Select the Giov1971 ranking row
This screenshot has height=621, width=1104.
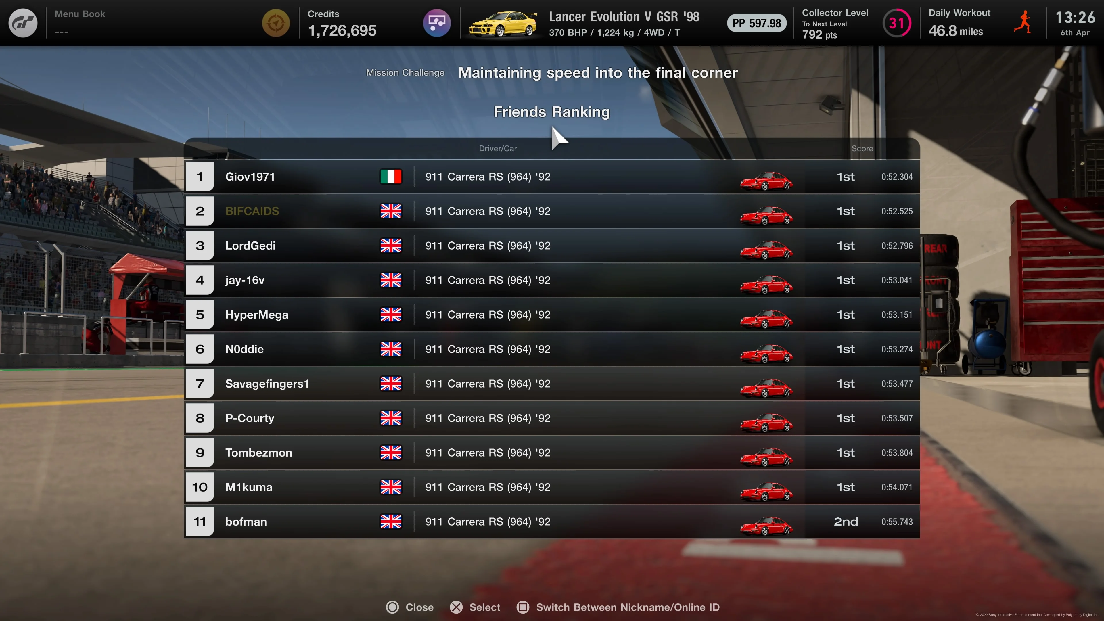tap(552, 177)
